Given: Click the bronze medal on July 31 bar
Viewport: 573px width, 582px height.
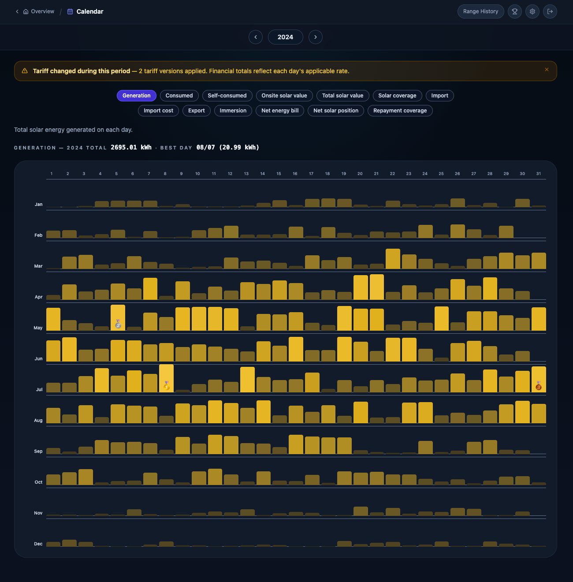Looking at the screenshot, I should [539, 386].
